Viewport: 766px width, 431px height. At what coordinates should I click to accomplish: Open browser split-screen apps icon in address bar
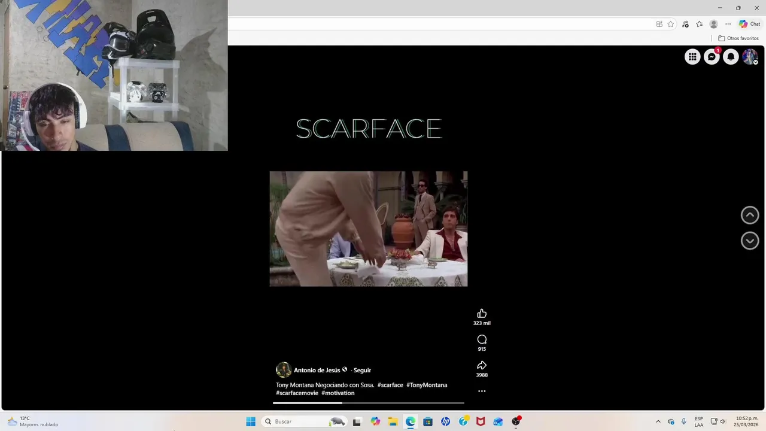[x=659, y=24]
